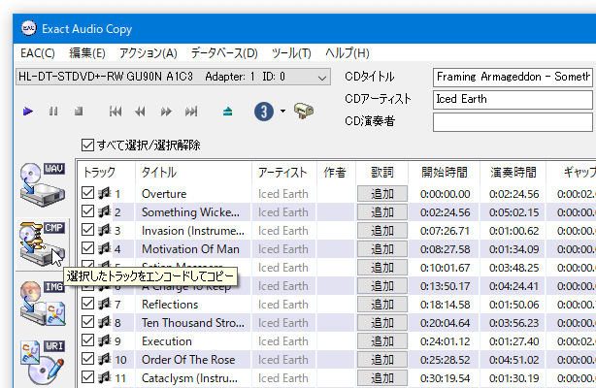Click the CDタイトル input field
Viewport: 596px width, 388px height.
pos(513,78)
